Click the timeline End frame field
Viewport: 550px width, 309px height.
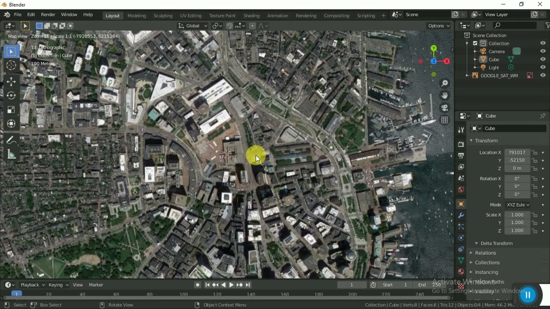pyautogui.click(x=430, y=285)
